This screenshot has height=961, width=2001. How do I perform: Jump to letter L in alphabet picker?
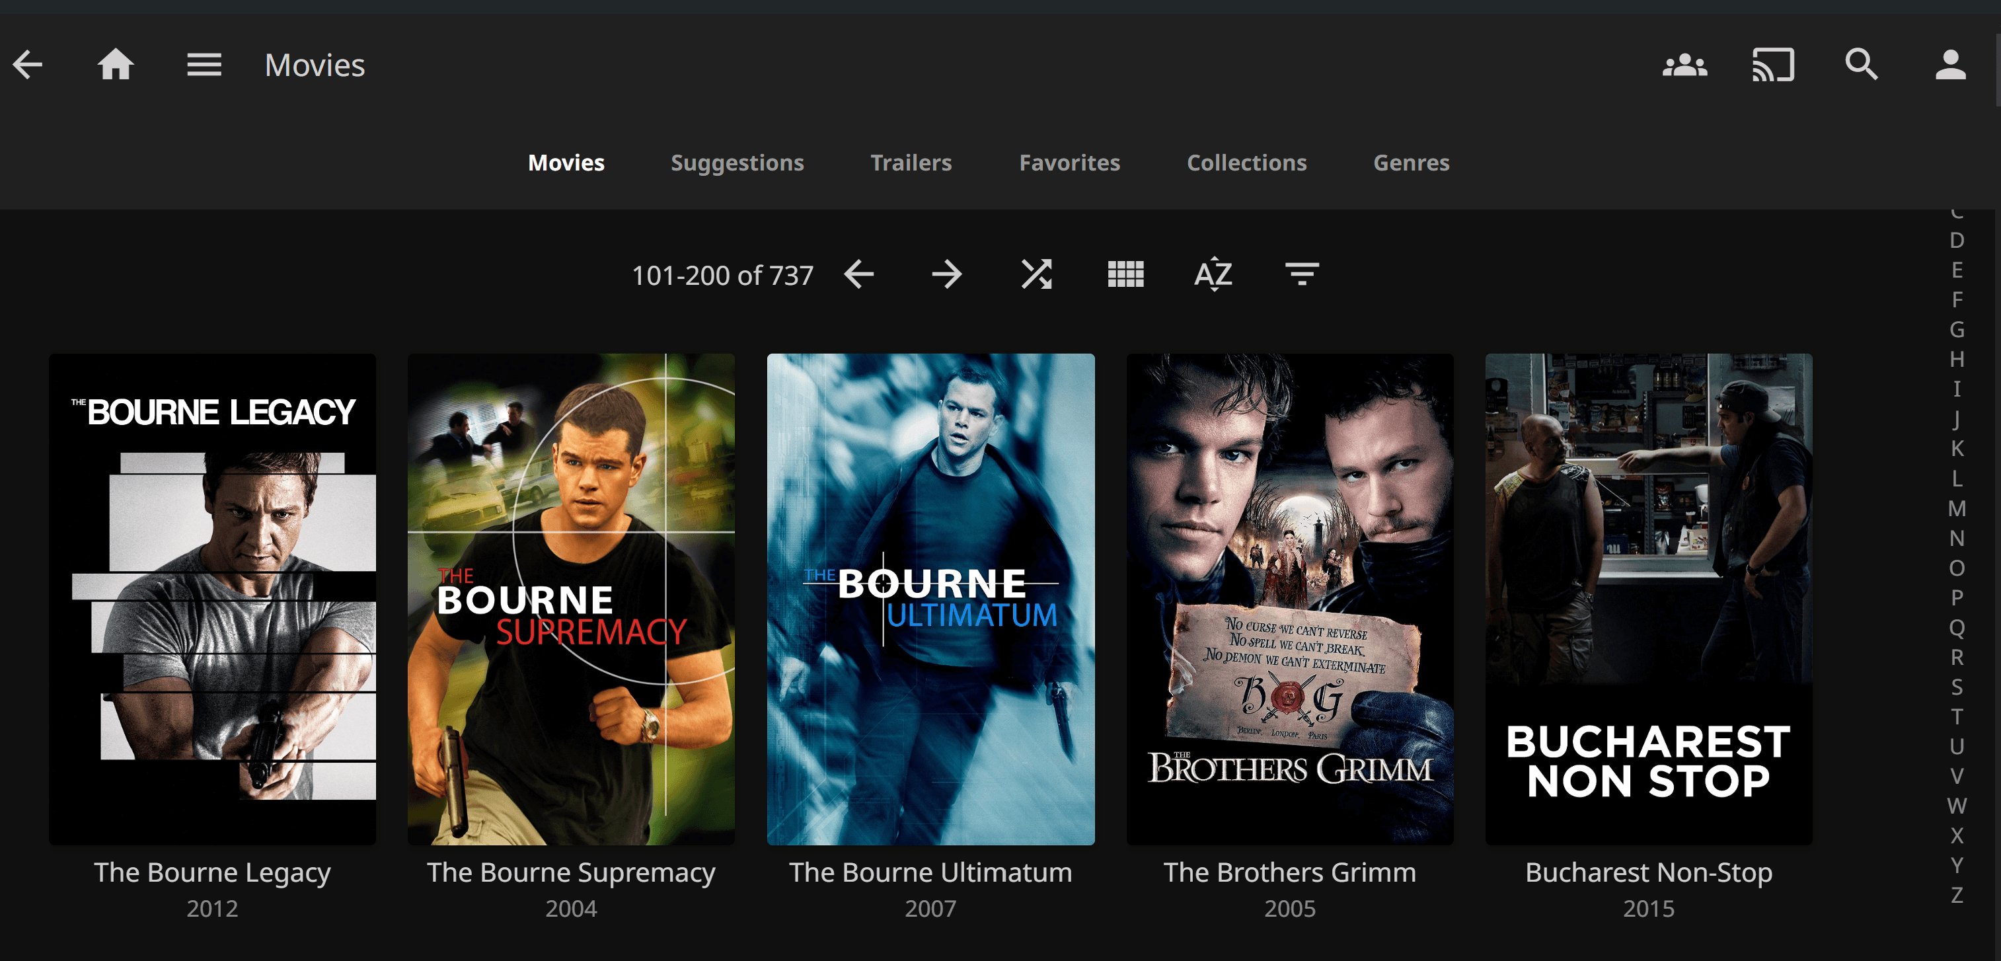(1957, 478)
